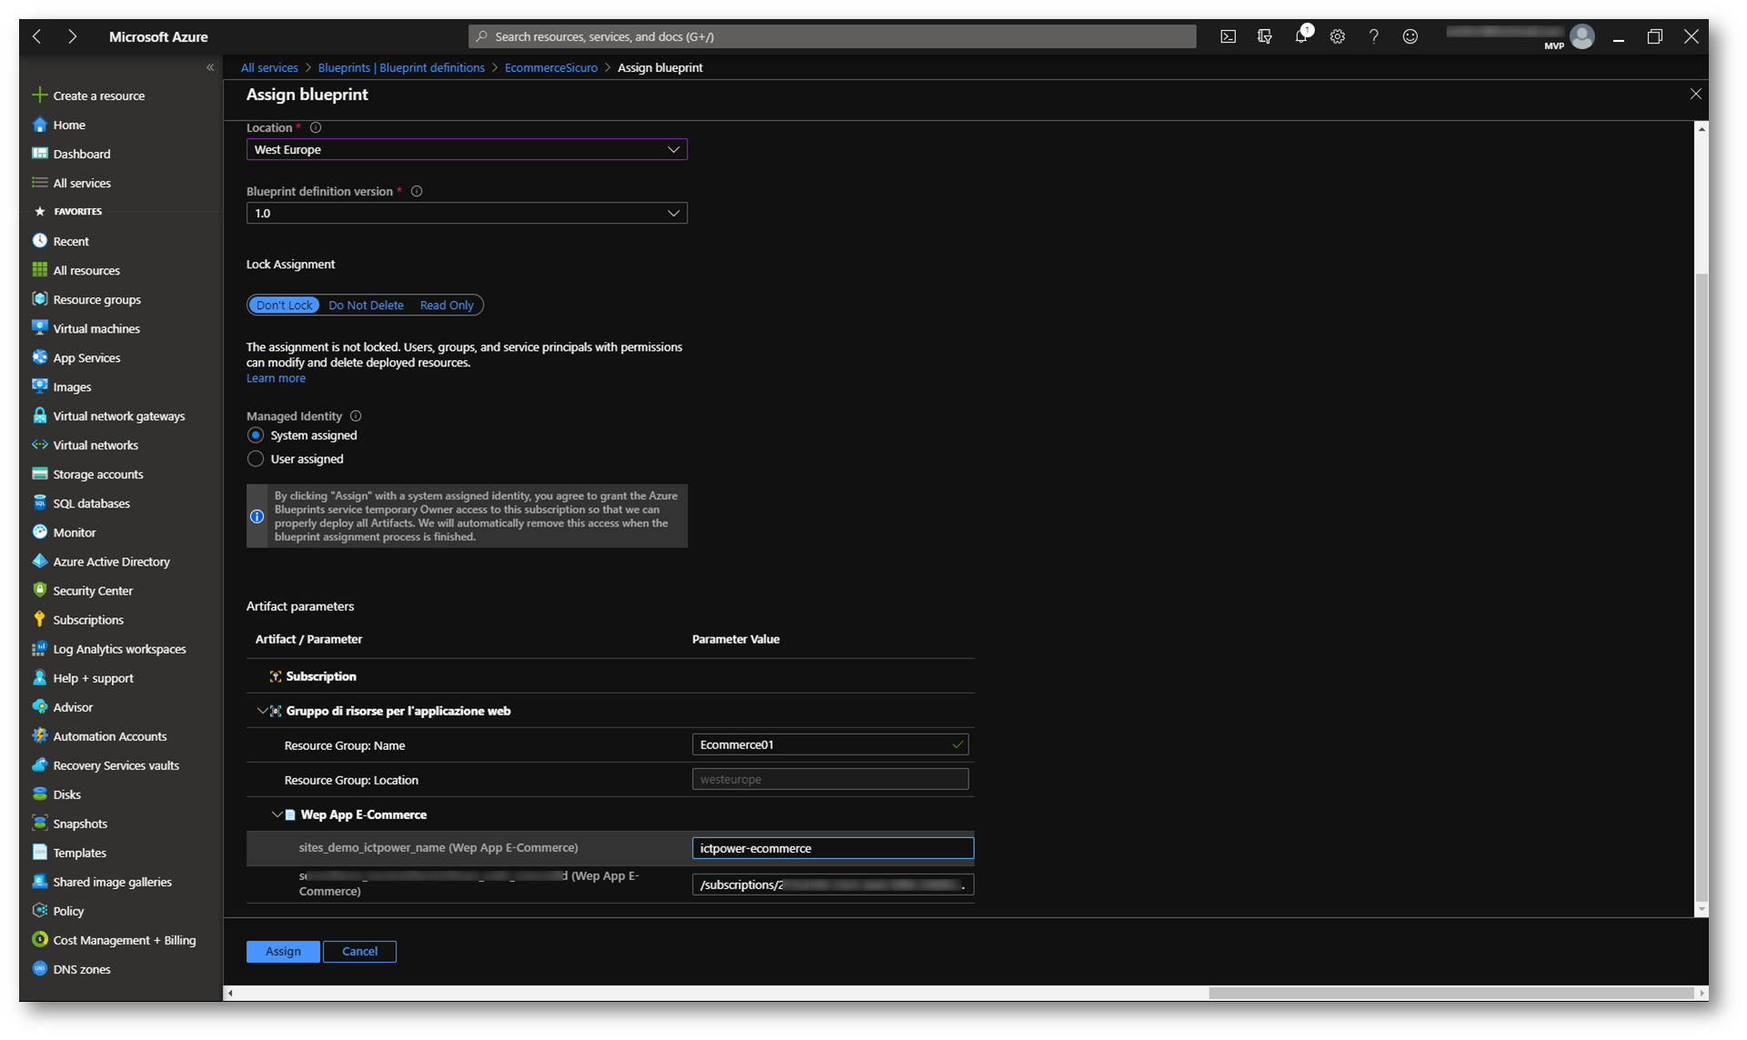This screenshot has height=1040, width=1747.
Task: Click the App Services sidebar icon
Action: pyautogui.click(x=39, y=357)
